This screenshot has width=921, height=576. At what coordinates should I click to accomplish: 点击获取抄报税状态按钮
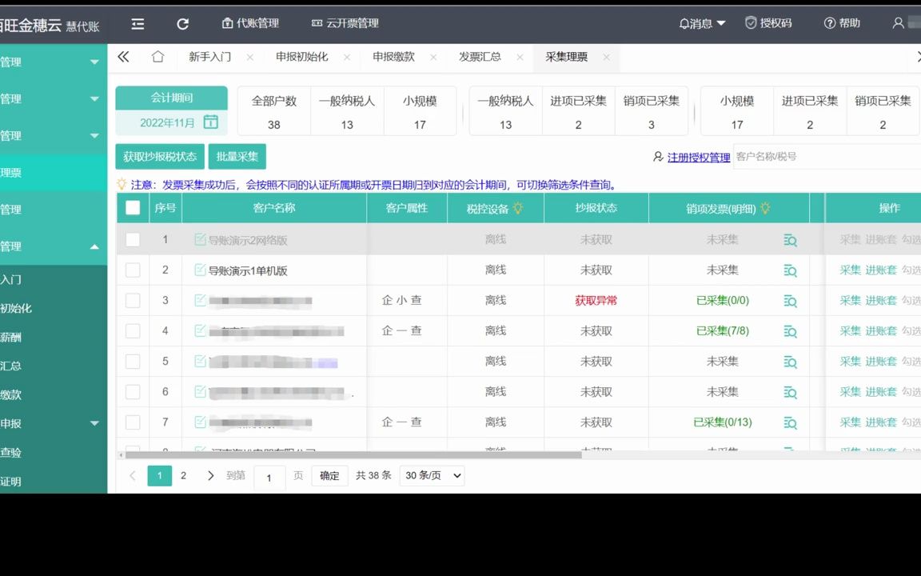pyautogui.click(x=159, y=156)
